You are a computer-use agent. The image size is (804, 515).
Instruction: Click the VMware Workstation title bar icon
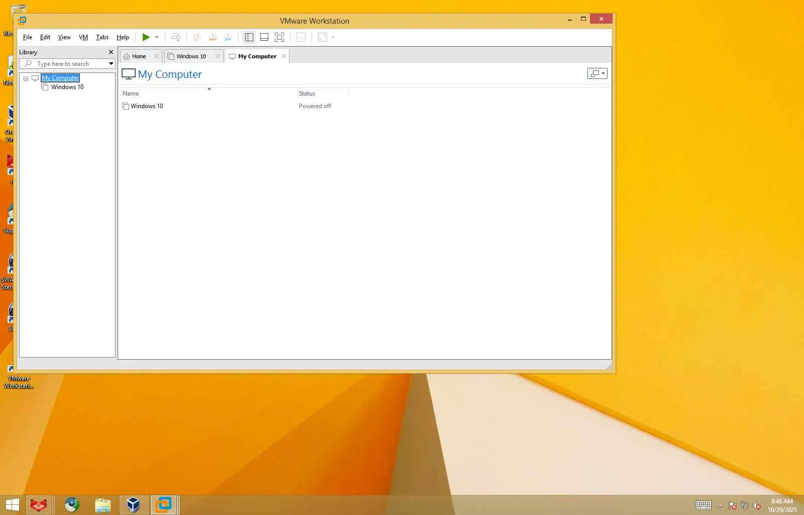click(x=22, y=21)
